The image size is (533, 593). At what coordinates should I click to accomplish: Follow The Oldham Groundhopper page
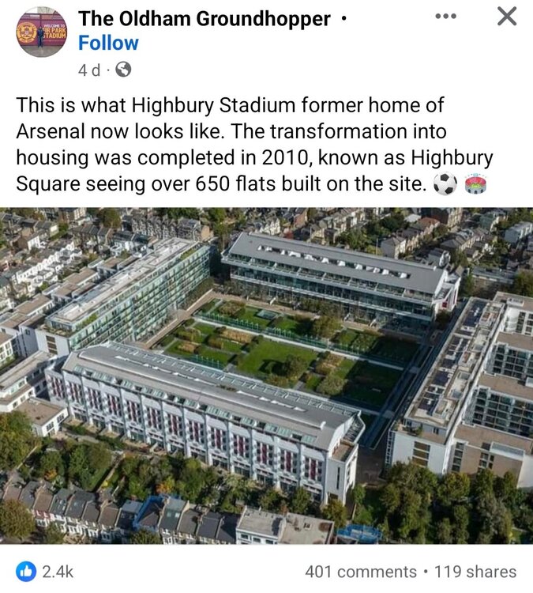pyautogui.click(x=108, y=43)
